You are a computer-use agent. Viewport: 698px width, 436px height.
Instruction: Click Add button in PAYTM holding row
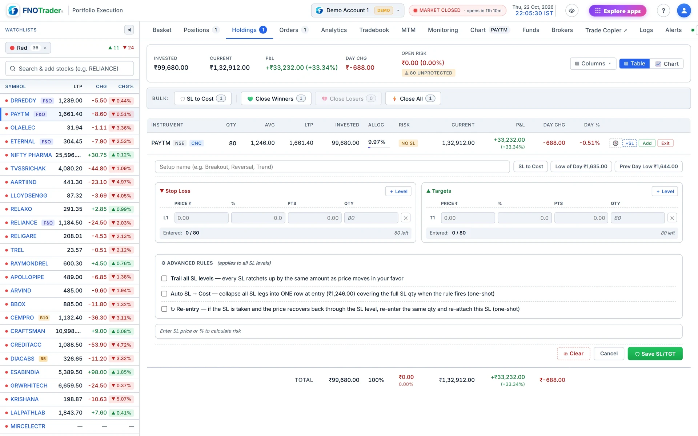(x=647, y=143)
